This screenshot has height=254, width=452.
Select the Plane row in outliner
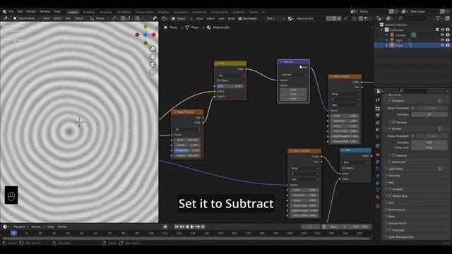pos(412,45)
